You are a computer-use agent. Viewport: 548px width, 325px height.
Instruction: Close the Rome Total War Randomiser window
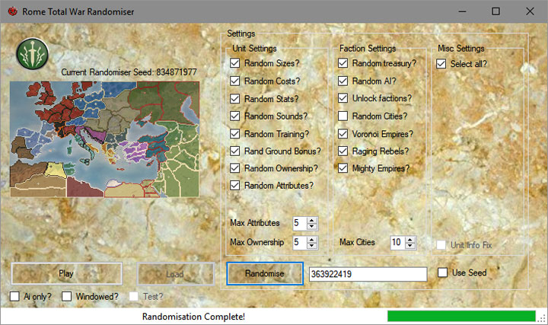click(x=530, y=11)
